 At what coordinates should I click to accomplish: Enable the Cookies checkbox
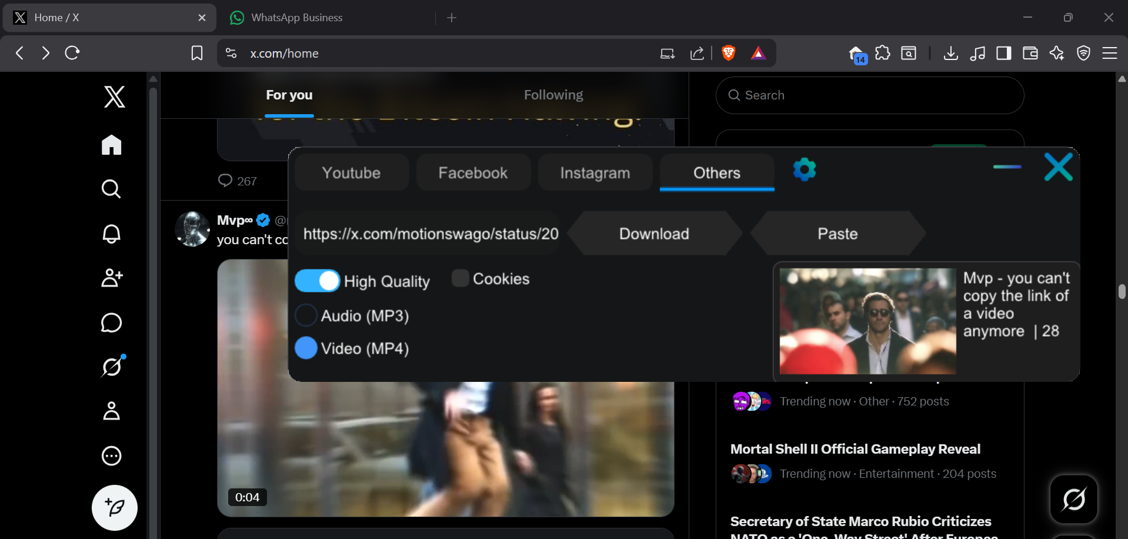pos(459,278)
